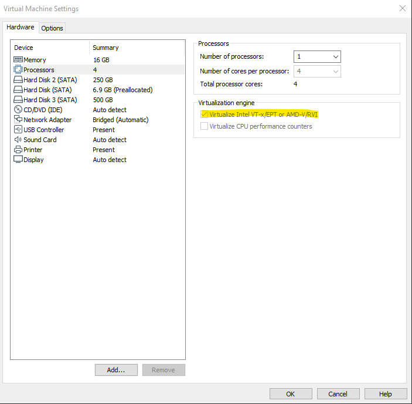Viewport: 412px width, 404px height.
Task: Select the Display monitor icon
Action: (18, 160)
